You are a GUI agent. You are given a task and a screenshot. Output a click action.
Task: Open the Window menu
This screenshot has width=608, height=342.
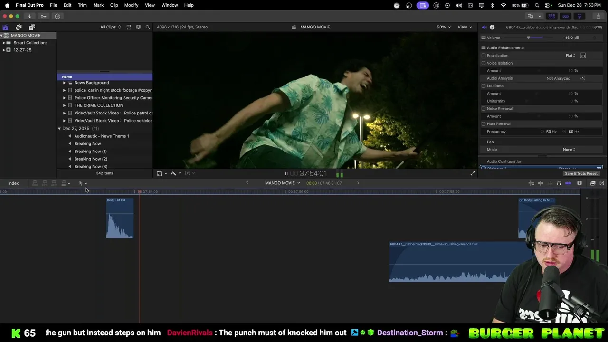[x=170, y=5]
